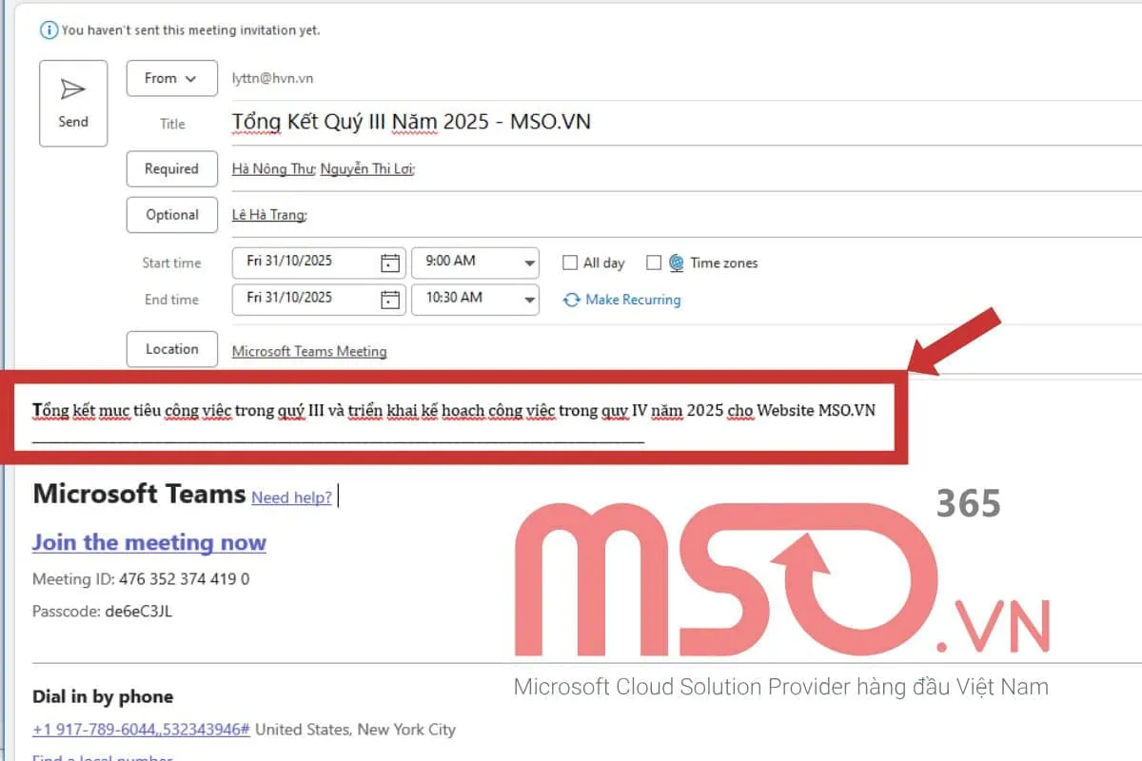Toggle the Time zones checkbox
The width and height of the screenshot is (1142, 761).
654,263
